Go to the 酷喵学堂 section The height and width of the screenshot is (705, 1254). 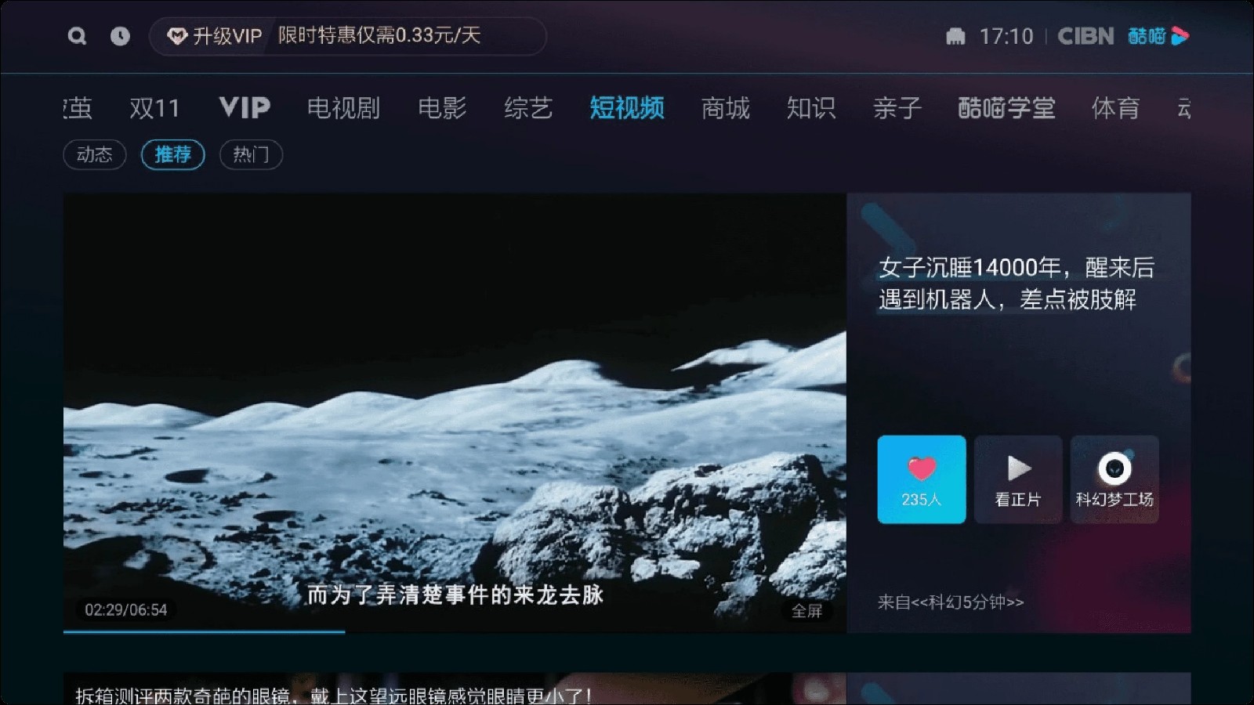click(x=1006, y=108)
